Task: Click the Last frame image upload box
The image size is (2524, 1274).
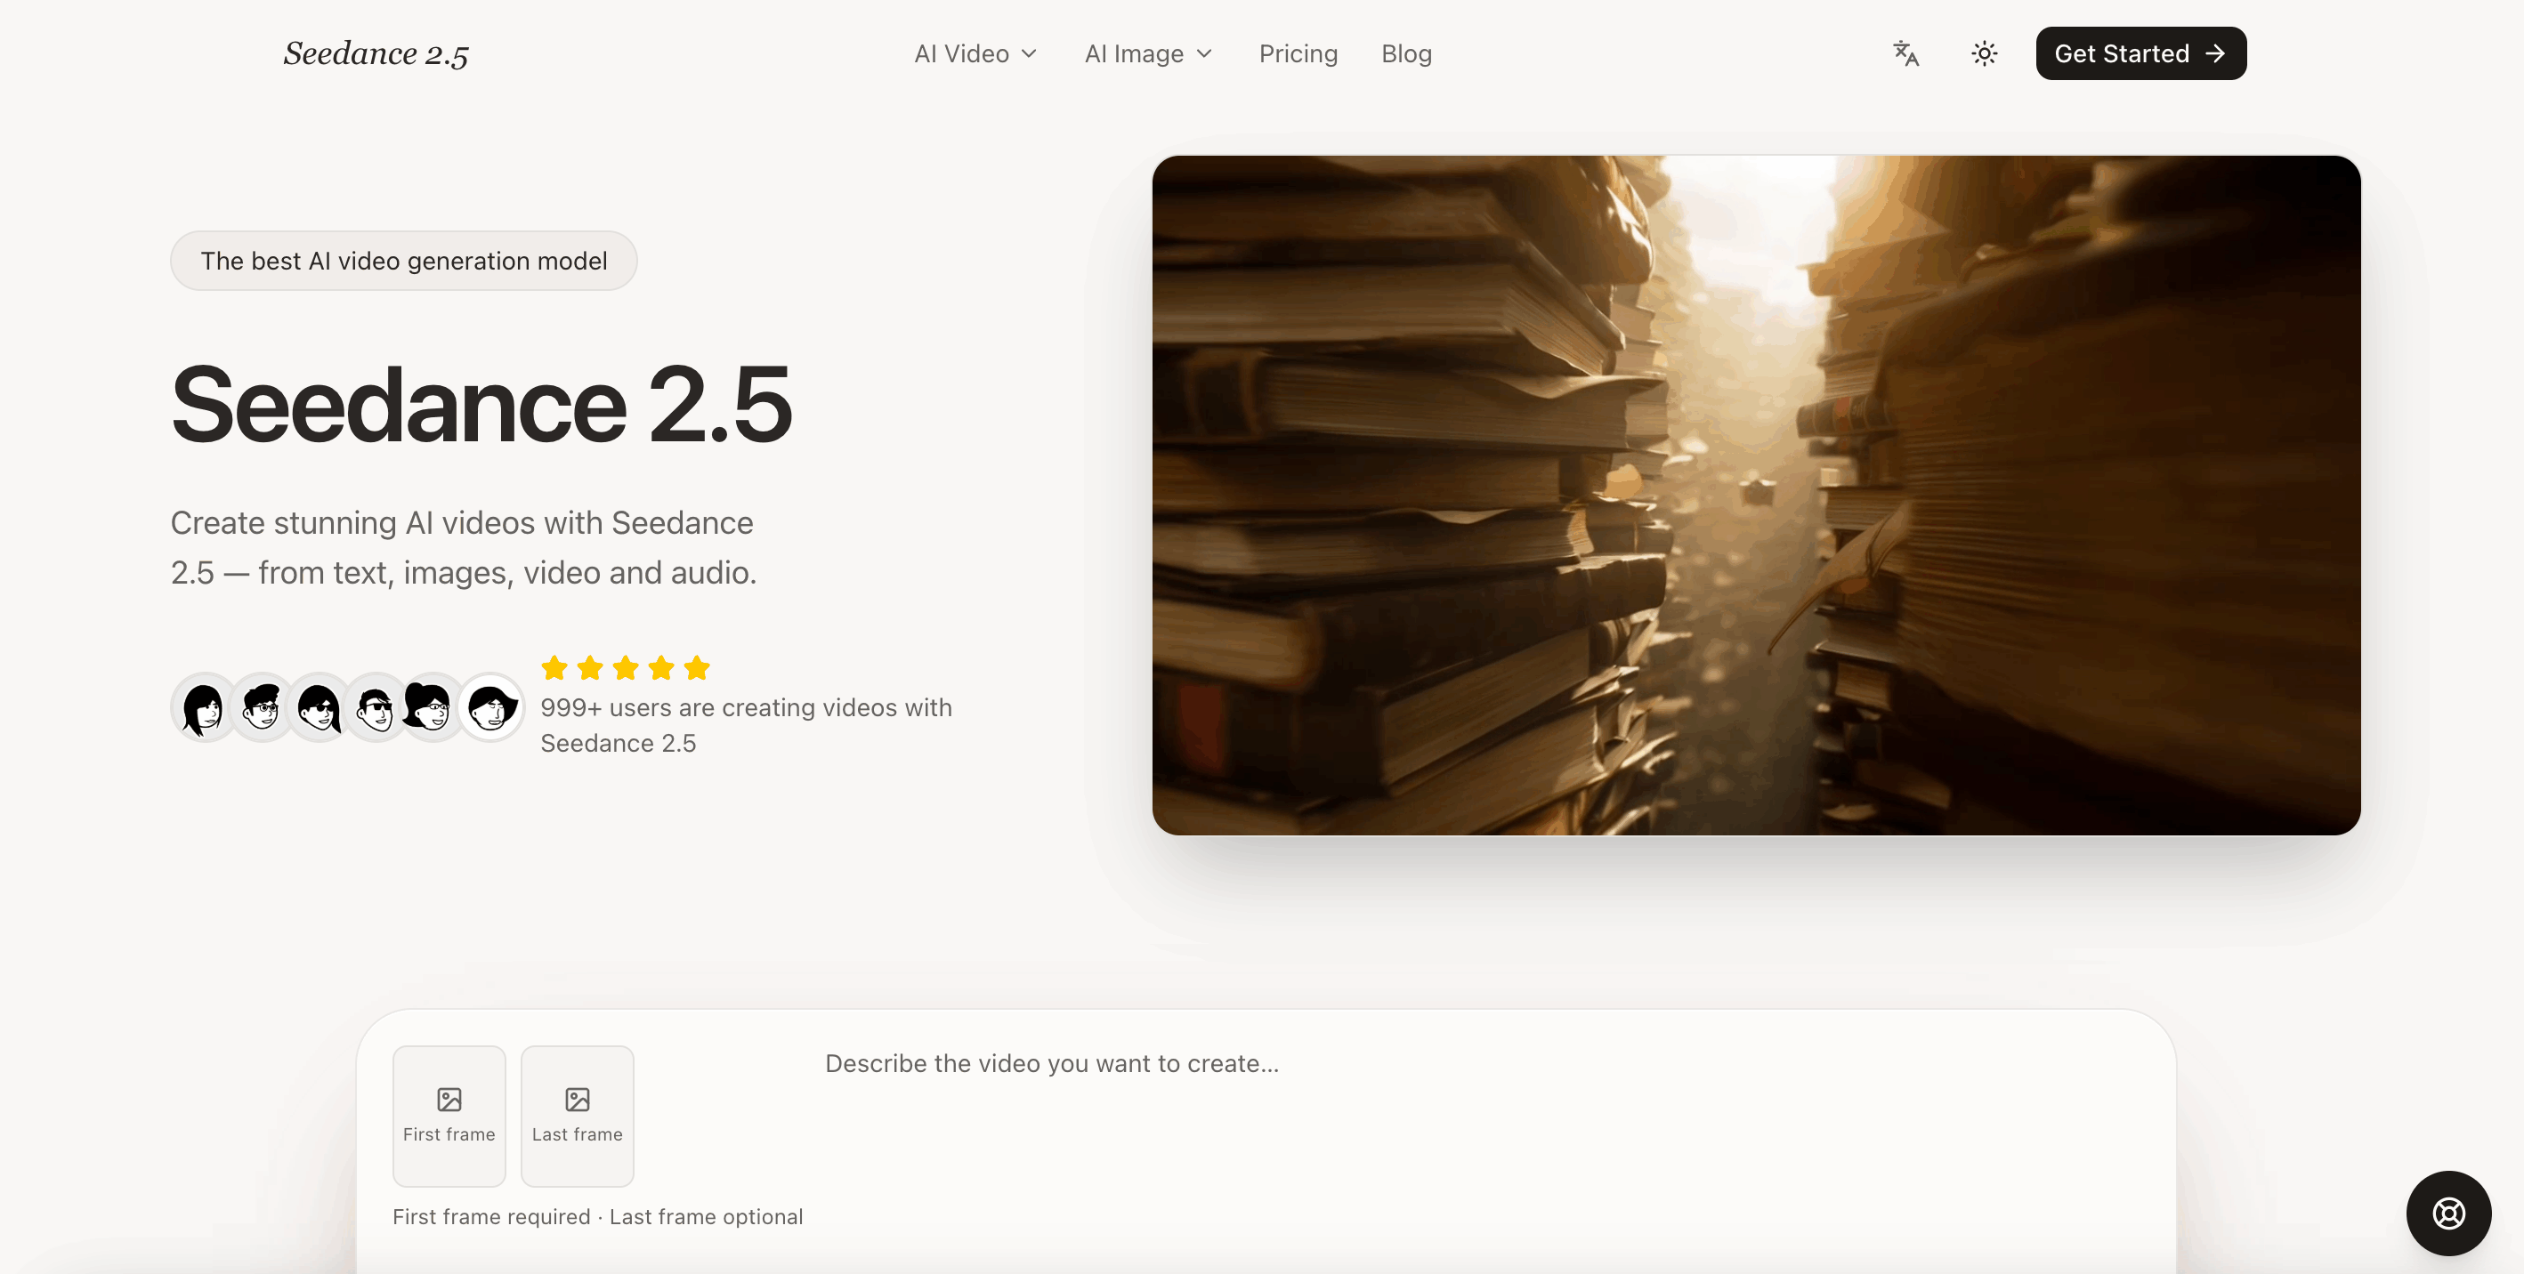Action: coord(577,1116)
